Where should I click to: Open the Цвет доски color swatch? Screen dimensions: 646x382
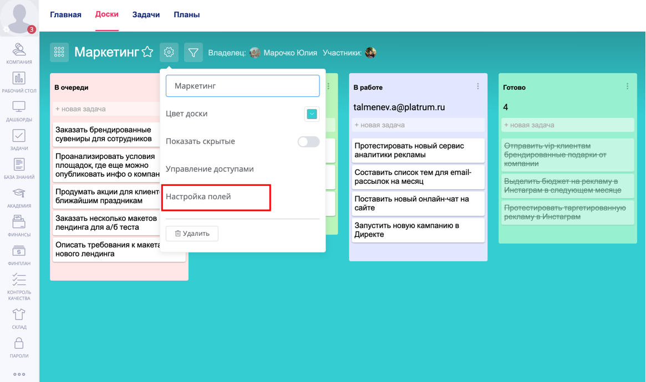[311, 113]
